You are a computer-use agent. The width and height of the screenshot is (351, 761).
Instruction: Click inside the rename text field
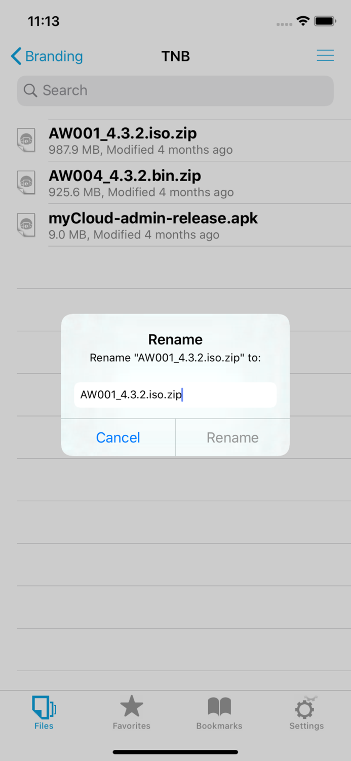point(175,395)
